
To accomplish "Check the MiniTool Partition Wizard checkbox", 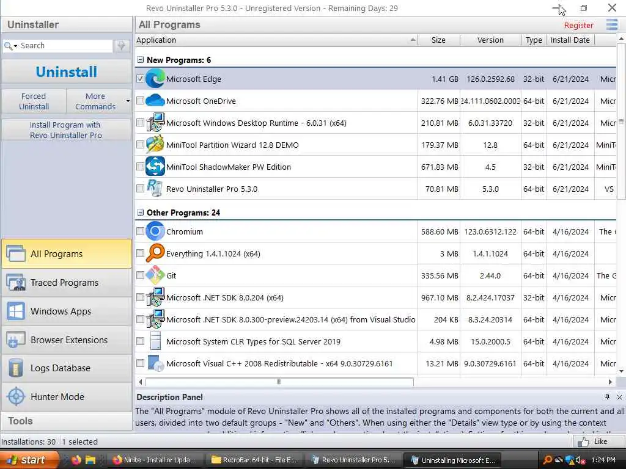I will tap(140, 144).
